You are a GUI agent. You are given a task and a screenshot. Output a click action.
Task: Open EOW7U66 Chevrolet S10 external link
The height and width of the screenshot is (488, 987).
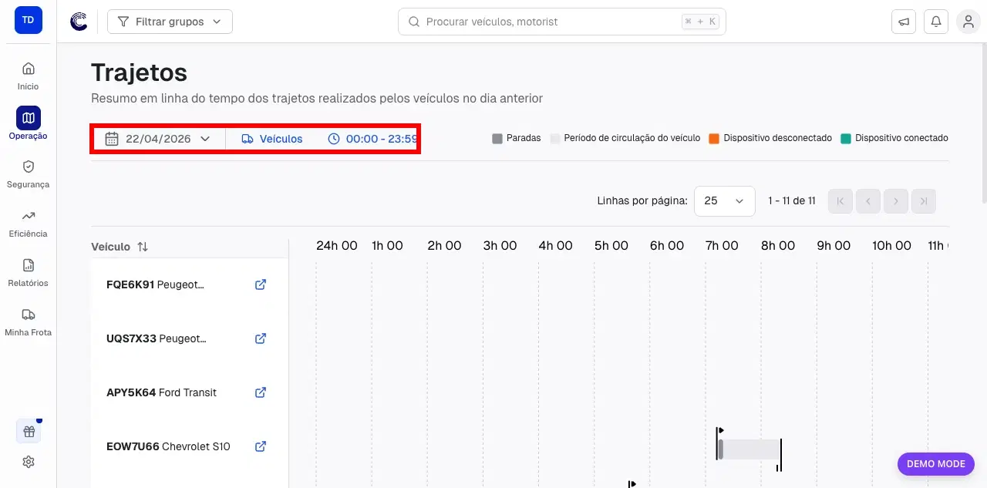click(x=261, y=446)
